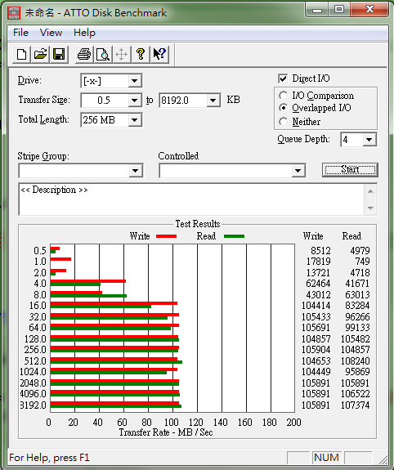
Task: Click read value 749 for 1.0 KB
Action: [362, 262]
